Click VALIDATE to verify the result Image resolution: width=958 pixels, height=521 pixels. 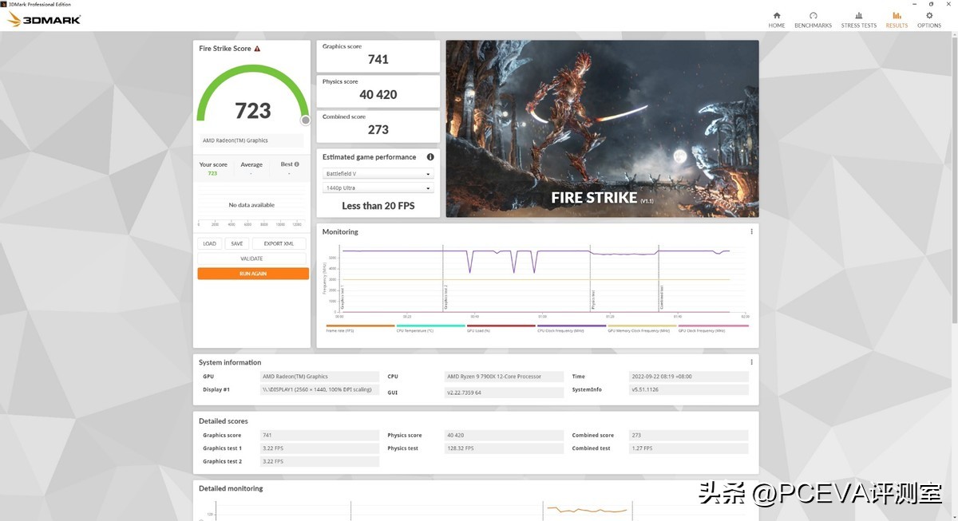252,258
